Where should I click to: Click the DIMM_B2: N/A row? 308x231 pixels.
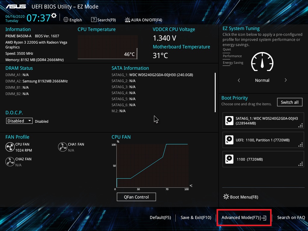coord(17,94)
